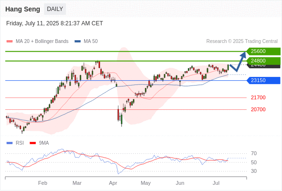Click the Hang Seng chart title

[x=22, y=9]
